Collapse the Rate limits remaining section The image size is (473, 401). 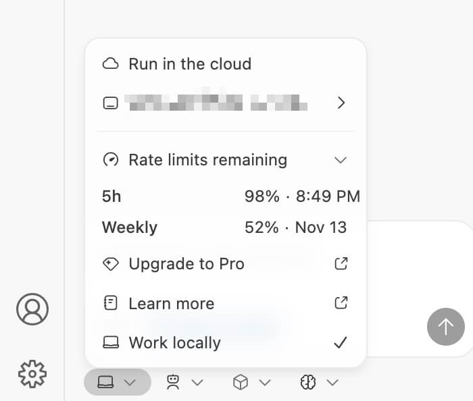pyautogui.click(x=341, y=160)
